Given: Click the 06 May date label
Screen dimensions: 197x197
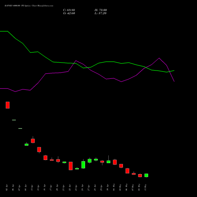Looking at the screenshot, I should (x=126, y=187).
